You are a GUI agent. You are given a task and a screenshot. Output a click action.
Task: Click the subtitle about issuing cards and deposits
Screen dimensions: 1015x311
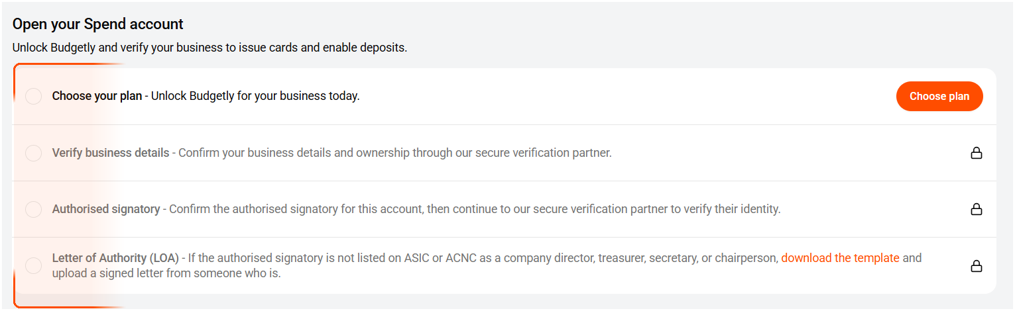tap(209, 48)
